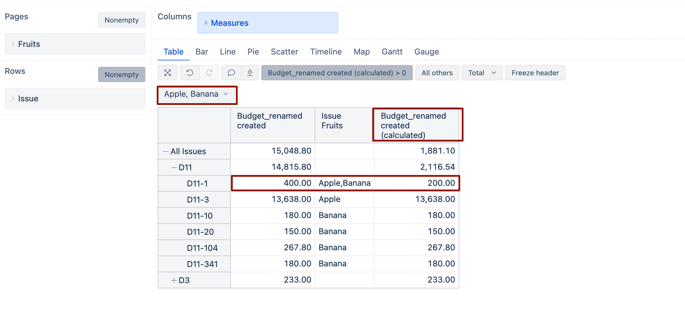Switch to the Line chart tab

(228, 52)
